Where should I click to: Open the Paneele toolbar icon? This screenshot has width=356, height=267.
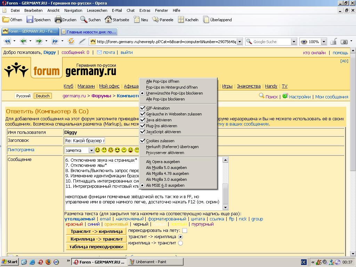156,19
